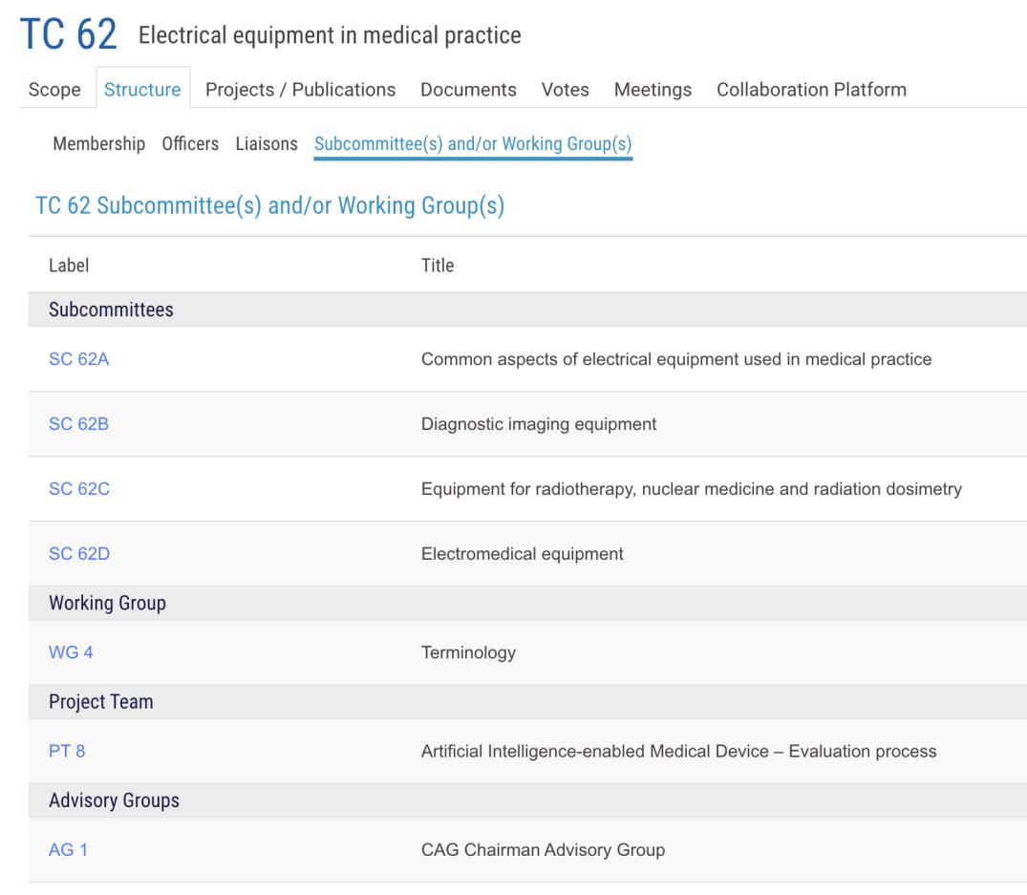Show the Officers sub-tab
1027x895 pixels.
pyautogui.click(x=191, y=143)
